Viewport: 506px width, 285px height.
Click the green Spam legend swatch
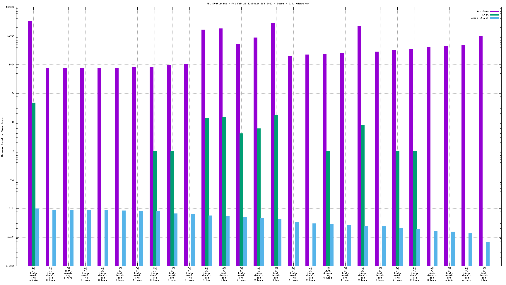tap(494, 15)
